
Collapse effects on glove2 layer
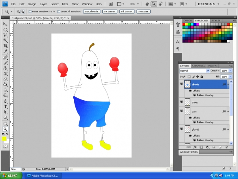coord(228,129)
